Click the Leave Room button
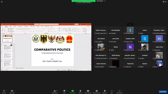The image size is (168, 94). 163,92
